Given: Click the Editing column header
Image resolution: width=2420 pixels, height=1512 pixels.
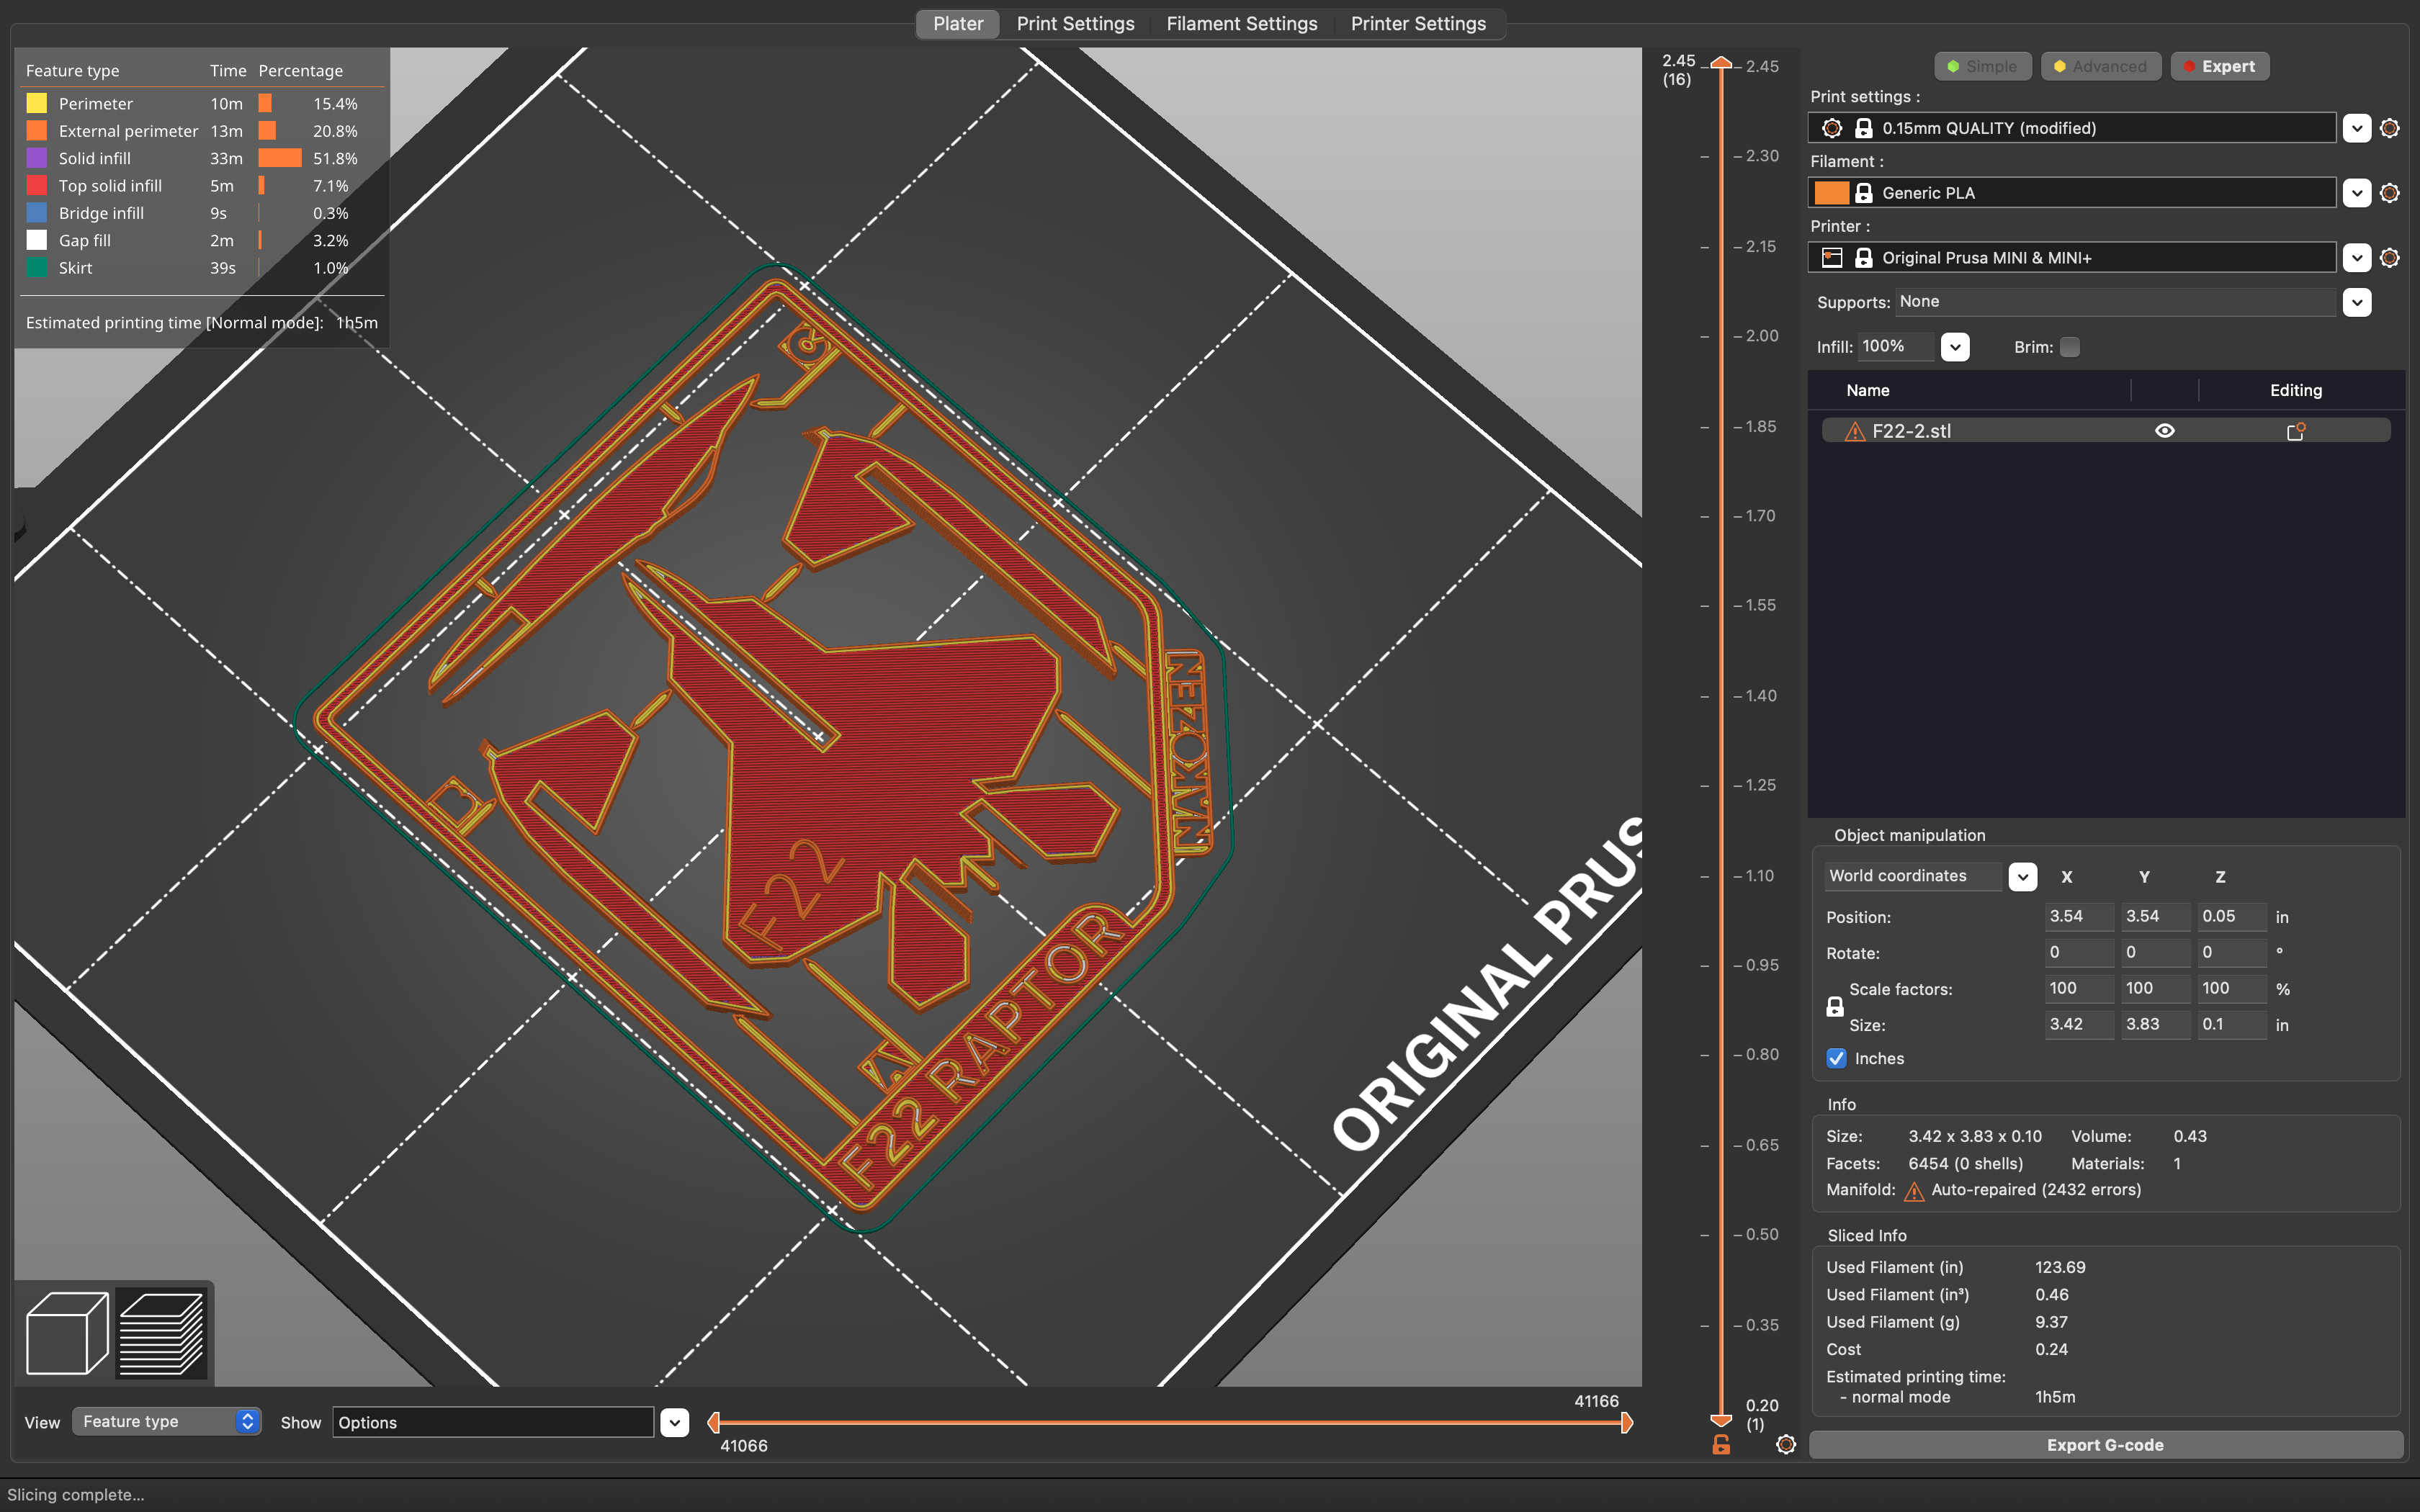Looking at the screenshot, I should tap(2295, 391).
